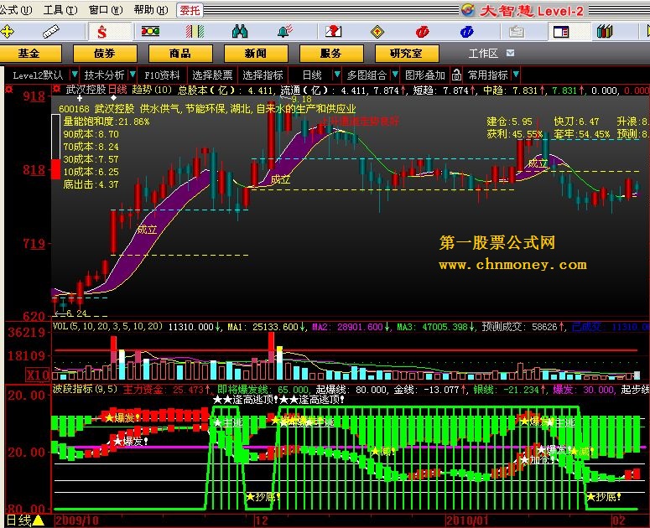The width and height of the screenshot is (650, 528).
Task: Click the 90成本:8.70 value
Action: pyautogui.click(x=91, y=134)
